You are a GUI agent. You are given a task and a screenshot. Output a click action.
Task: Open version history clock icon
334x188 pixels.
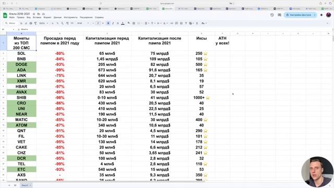[x=272, y=15]
